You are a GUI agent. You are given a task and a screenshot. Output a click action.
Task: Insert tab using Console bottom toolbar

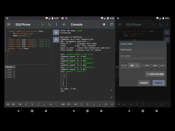coord(63,104)
